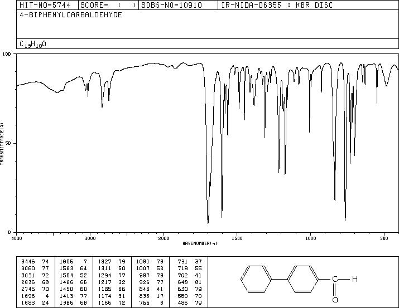Click the 500 tick label on x-axis
Image resolution: width=399 pixels, height=308 pixels.
[x=384, y=238]
